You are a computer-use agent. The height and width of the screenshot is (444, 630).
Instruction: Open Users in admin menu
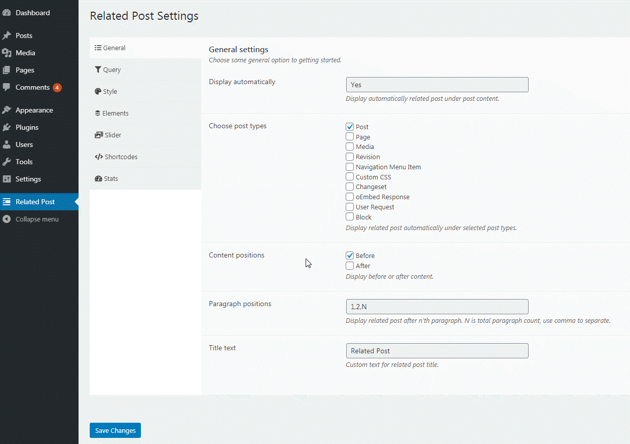[x=39, y=144]
